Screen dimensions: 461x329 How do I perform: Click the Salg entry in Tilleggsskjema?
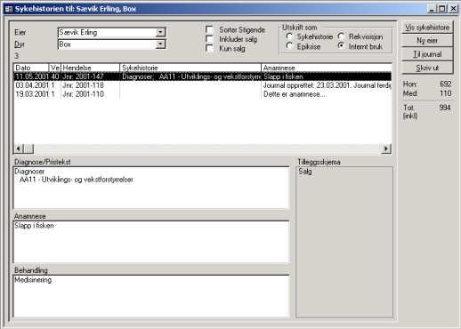click(x=305, y=172)
